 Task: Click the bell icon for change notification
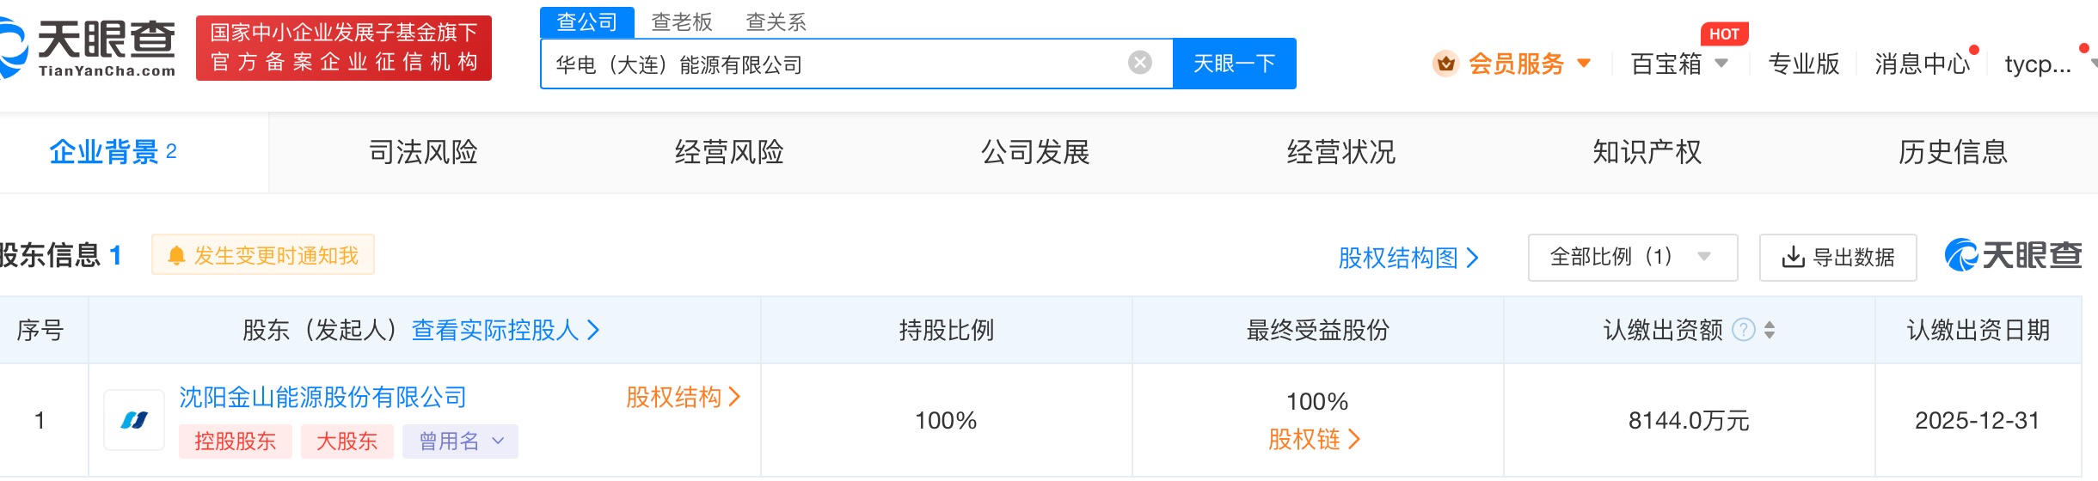tap(176, 255)
